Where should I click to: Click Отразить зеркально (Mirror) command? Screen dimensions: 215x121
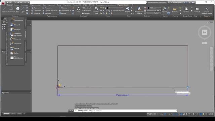[50, 10]
